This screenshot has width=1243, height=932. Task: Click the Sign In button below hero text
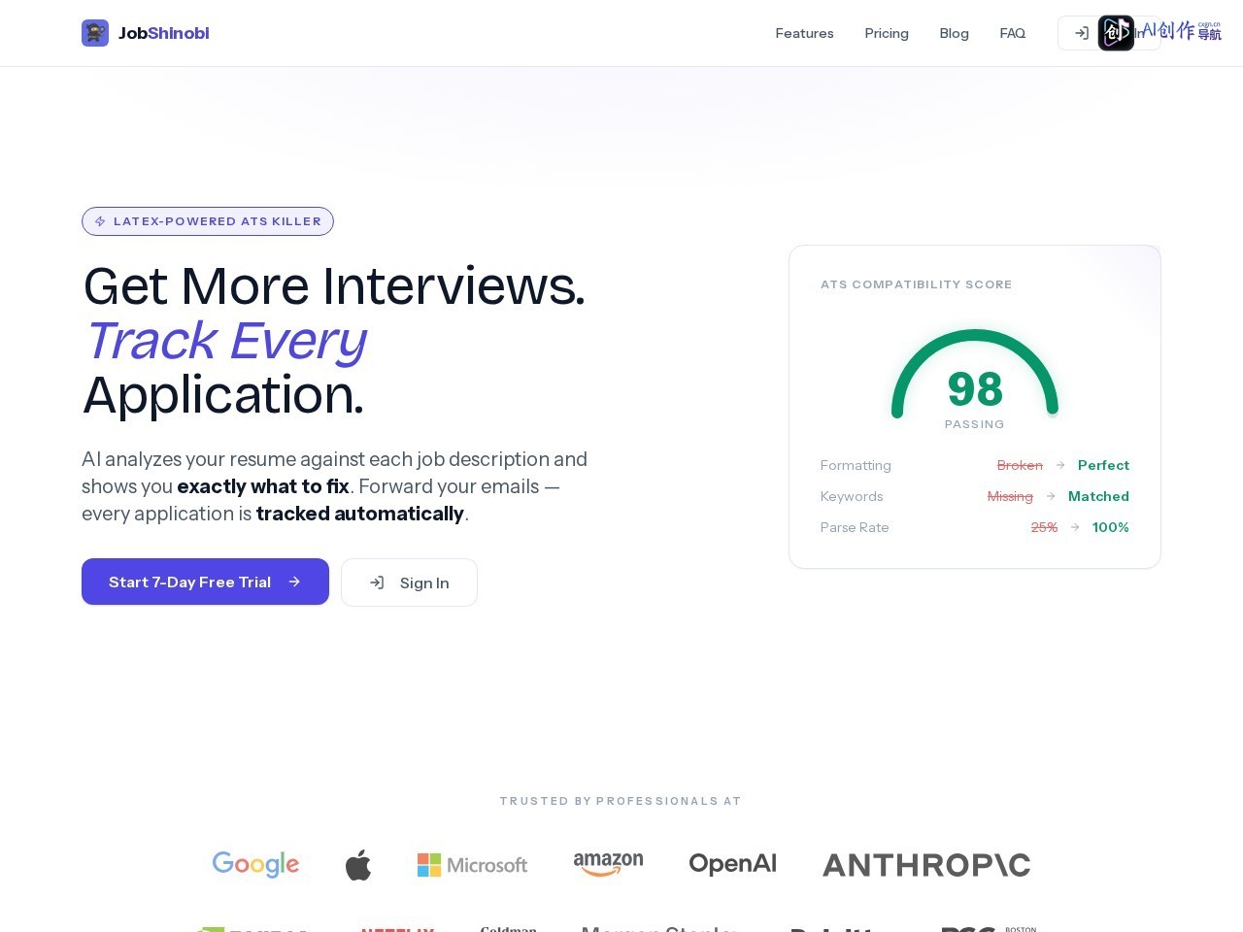click(x=409, y=582)
